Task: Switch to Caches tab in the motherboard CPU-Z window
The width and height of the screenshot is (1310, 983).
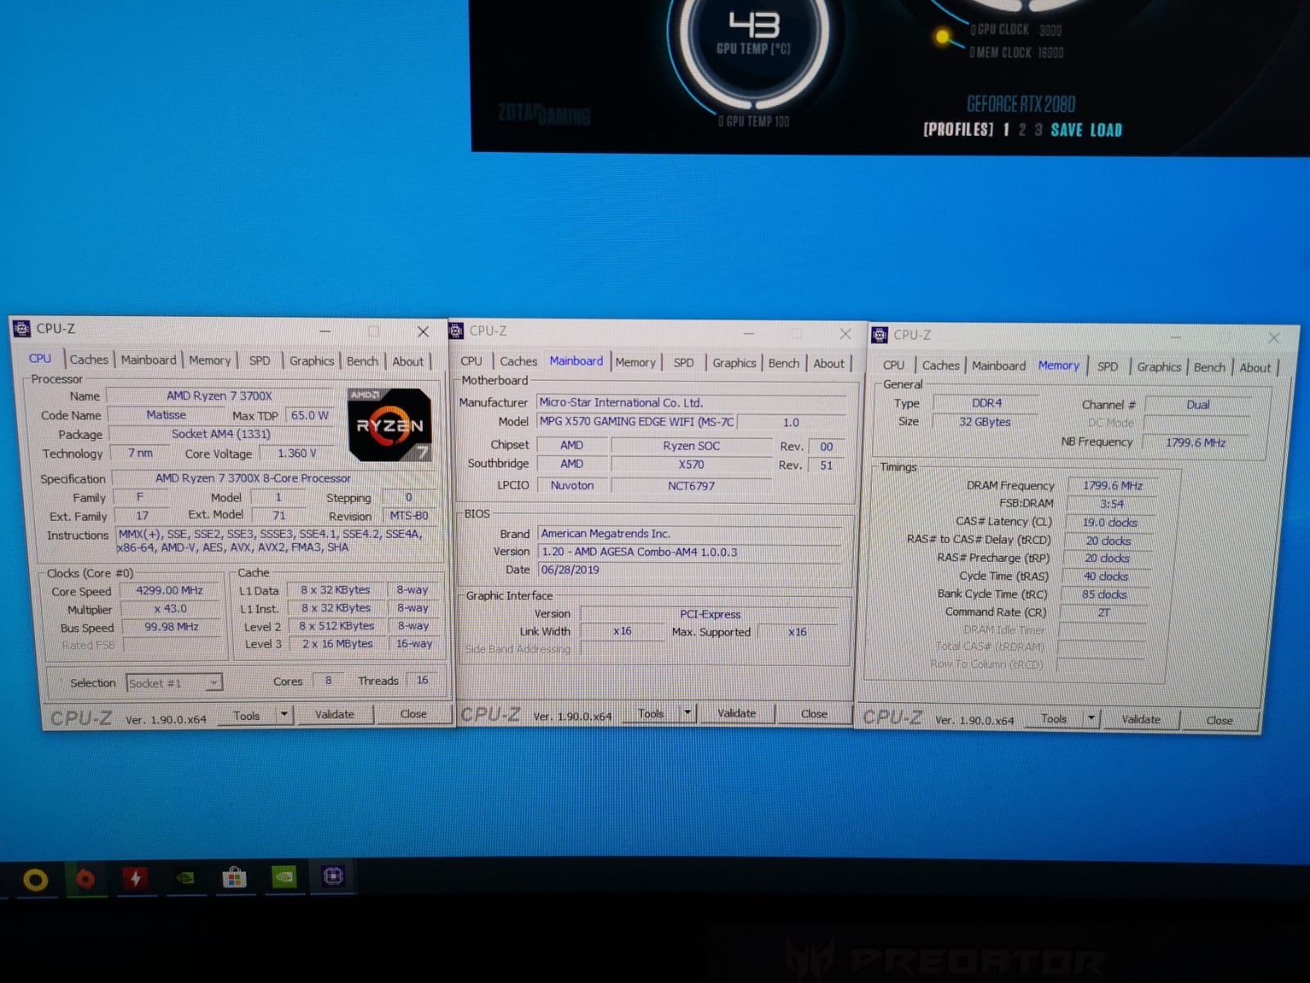Action: click(x=518, y=361)
